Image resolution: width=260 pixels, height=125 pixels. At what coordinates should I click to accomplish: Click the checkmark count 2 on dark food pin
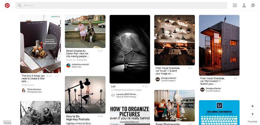tap(56, 76)
